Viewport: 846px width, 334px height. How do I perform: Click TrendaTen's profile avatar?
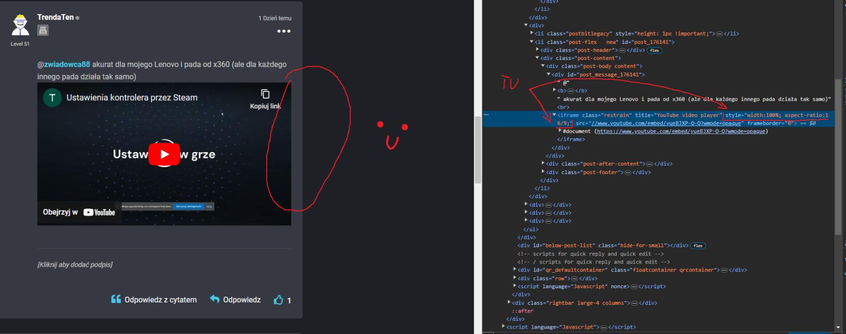point(20,25)
